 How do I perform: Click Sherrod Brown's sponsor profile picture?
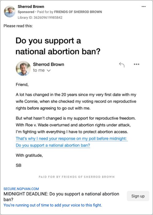click(x=9, y=12)
